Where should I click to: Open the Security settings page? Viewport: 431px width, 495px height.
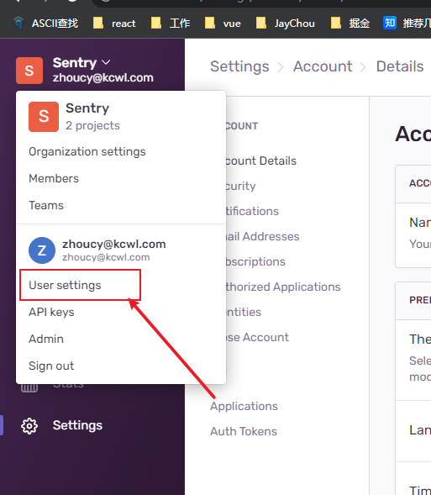[x=240, y=186]
